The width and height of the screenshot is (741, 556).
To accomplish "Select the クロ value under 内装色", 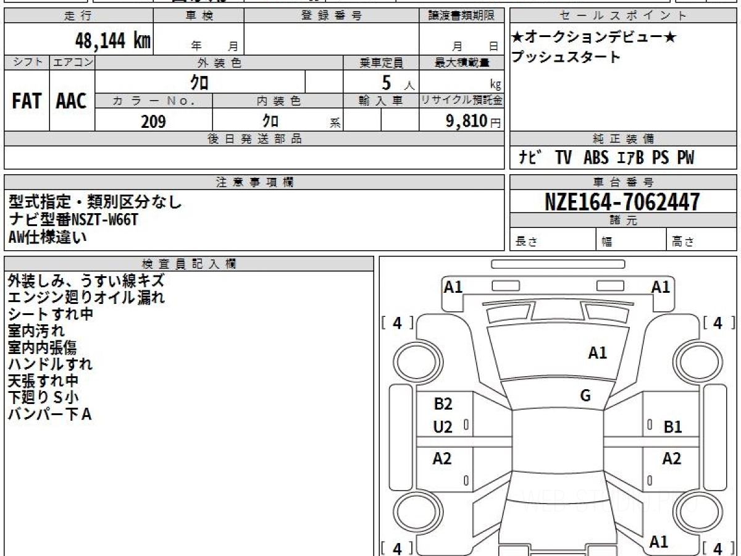I will (270, 121).
